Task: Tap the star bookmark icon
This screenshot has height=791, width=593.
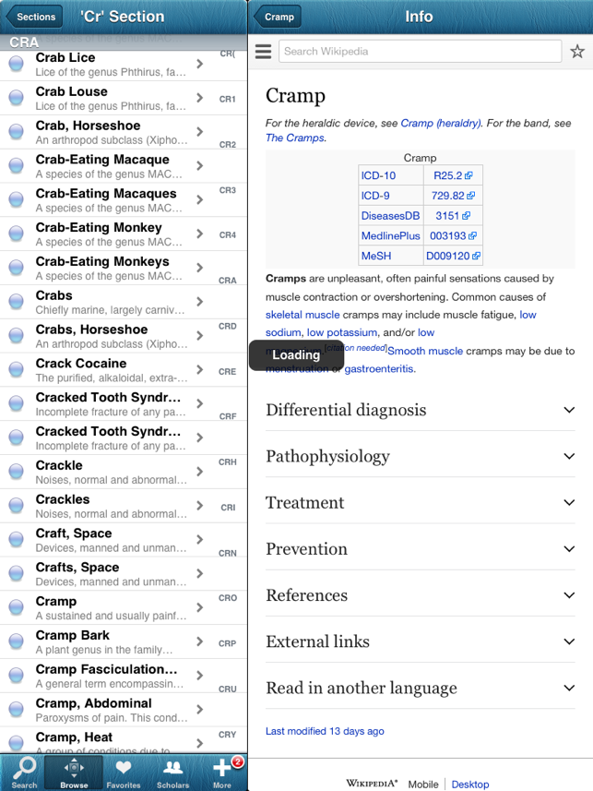Action: [x=577, y=52]
